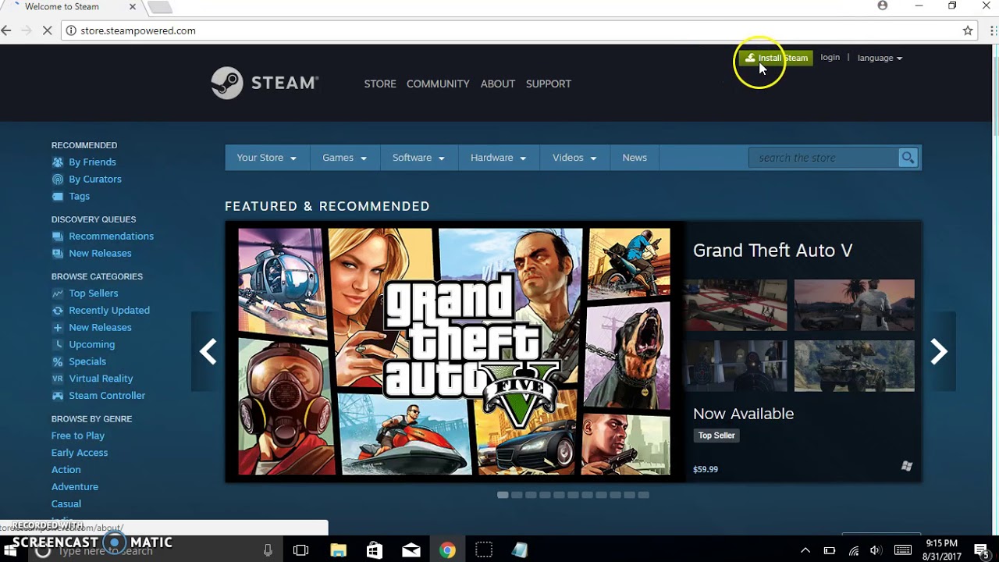
Task: Click the Recently Updated icon
Action: (x=58, y=311)
